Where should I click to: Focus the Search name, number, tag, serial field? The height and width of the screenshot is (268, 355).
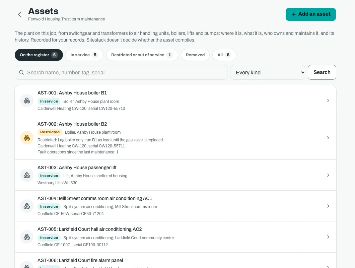tap(121, 72)
